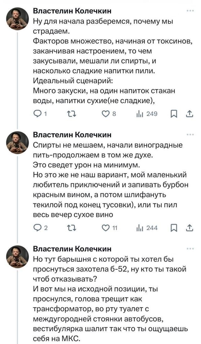Viewport: 201px width, 344px height.
Task: Share the first tweet
Action: pos(190,114)
